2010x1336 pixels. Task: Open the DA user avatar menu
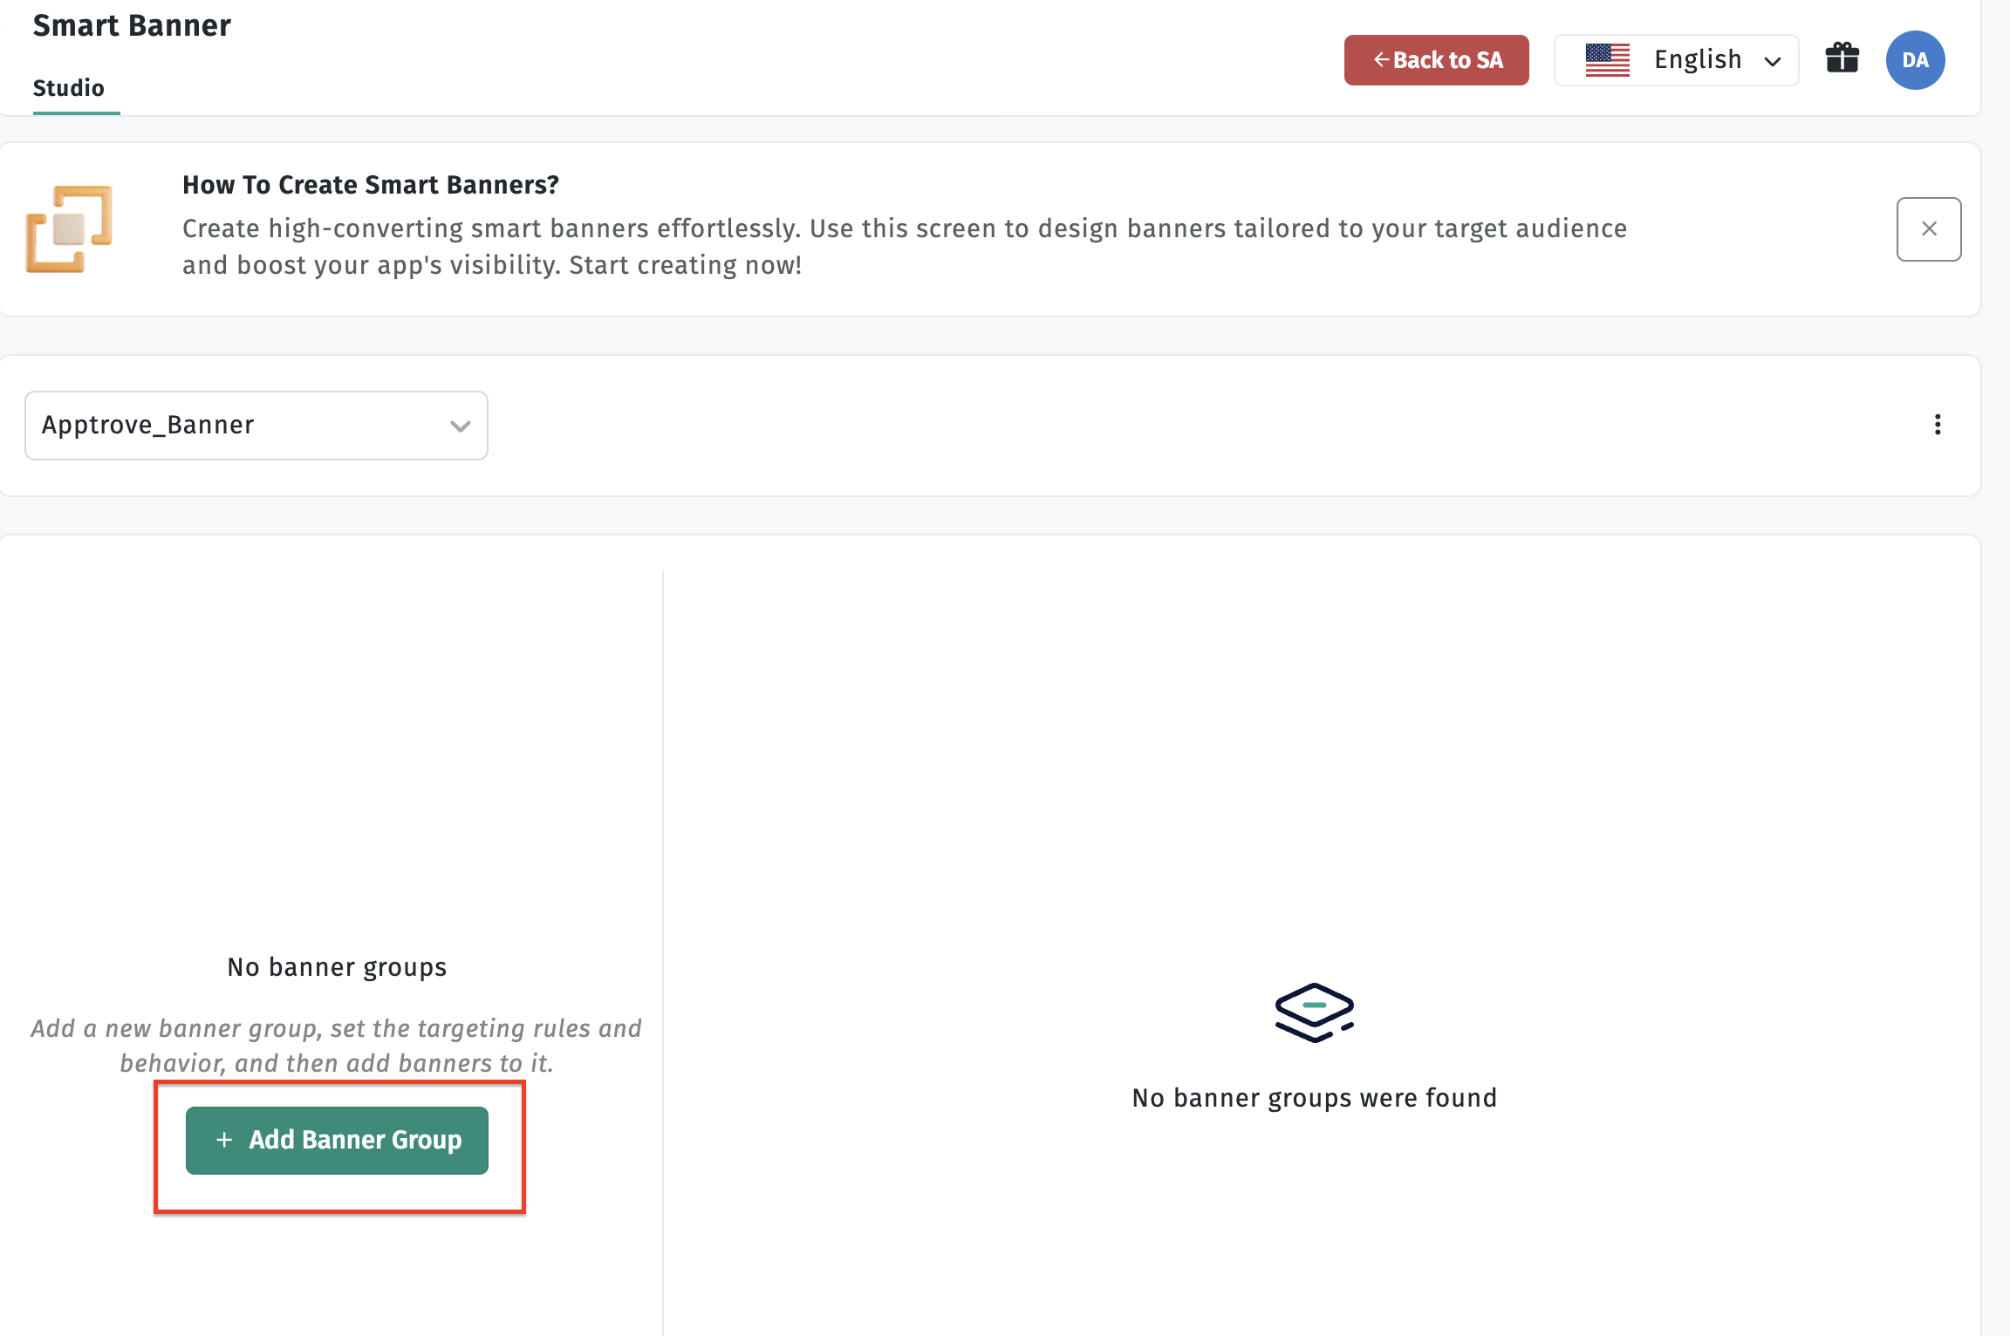click(x=1915, y=60)
